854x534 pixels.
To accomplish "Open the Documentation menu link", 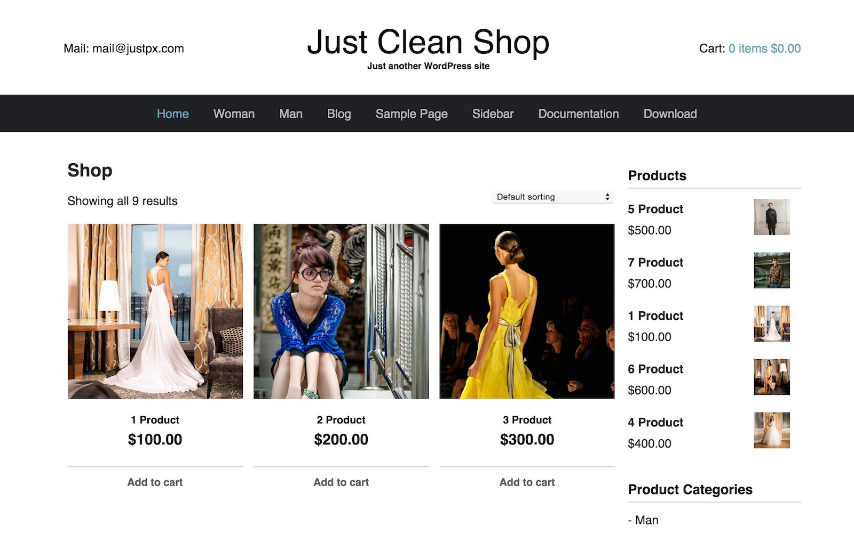I will (578, 114).
